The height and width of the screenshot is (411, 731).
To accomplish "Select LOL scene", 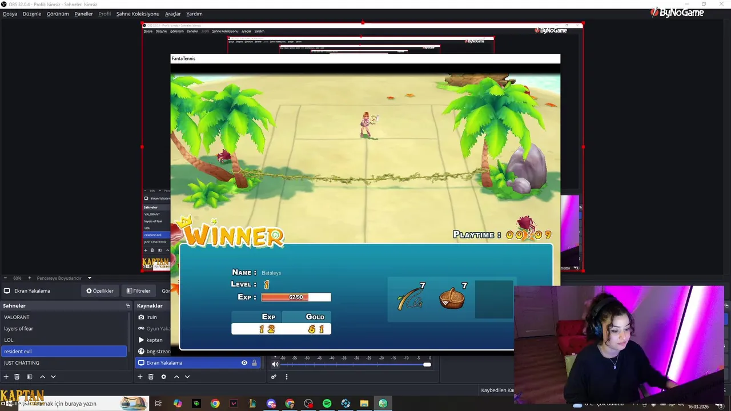I will point(64,340).
